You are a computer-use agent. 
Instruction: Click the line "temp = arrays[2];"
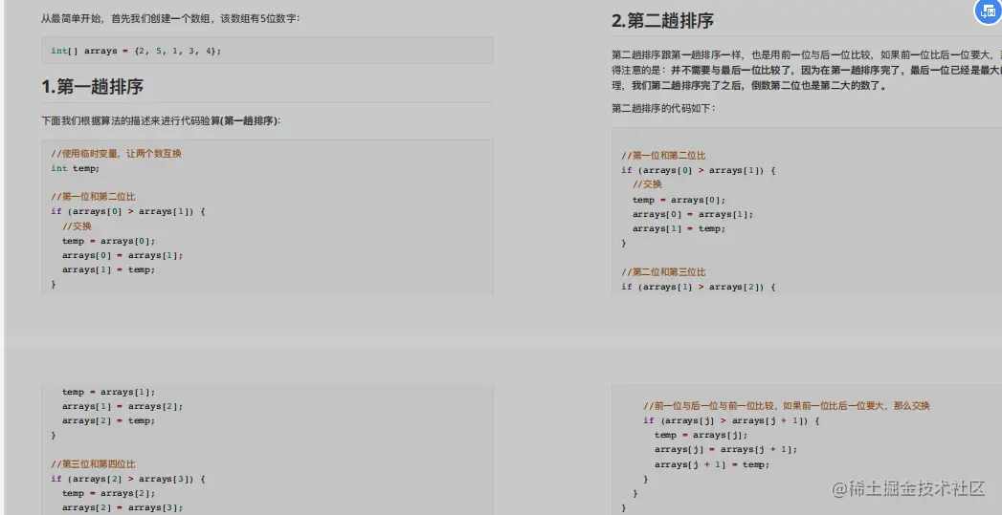(x=109, y=493)
